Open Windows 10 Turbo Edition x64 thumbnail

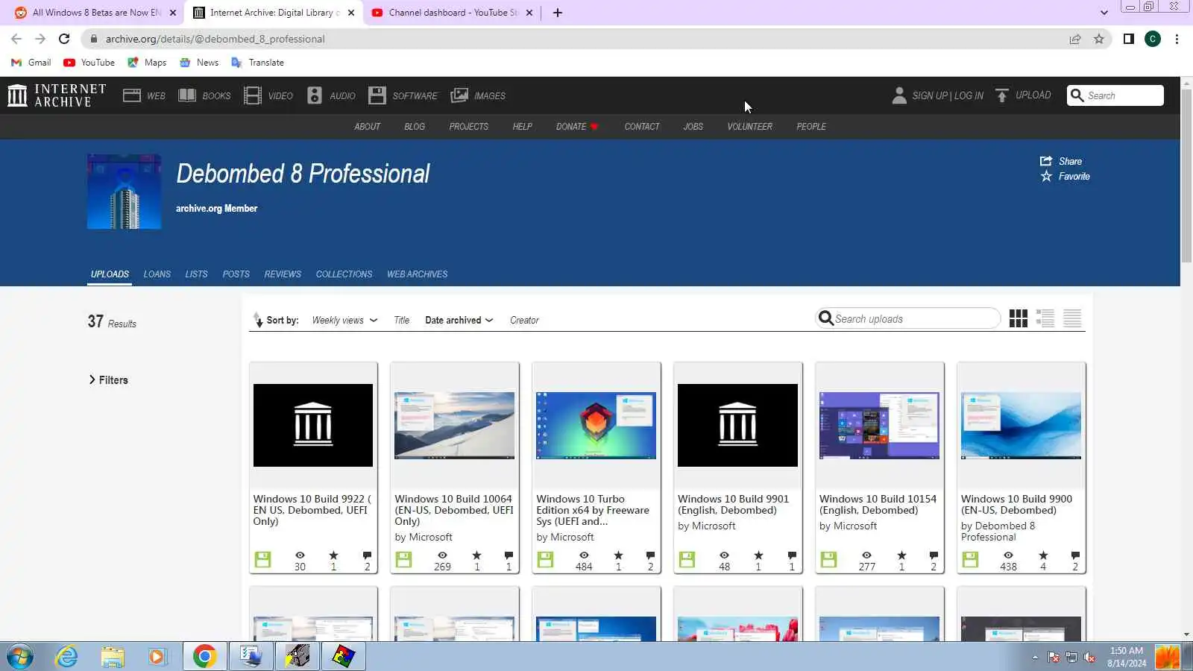coord(596,426)
